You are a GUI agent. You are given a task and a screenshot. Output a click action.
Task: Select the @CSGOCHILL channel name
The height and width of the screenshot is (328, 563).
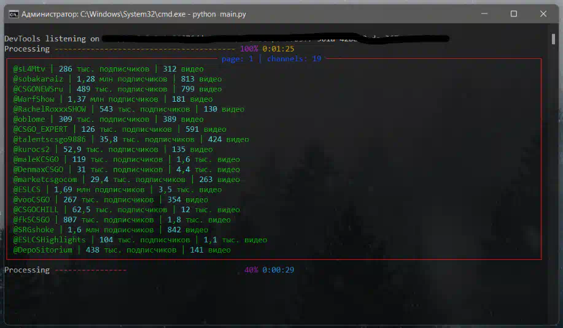tap(36, 209)
